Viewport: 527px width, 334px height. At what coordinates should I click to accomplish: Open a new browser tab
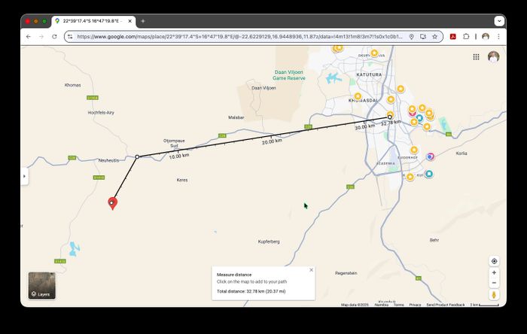pos(143,21)
